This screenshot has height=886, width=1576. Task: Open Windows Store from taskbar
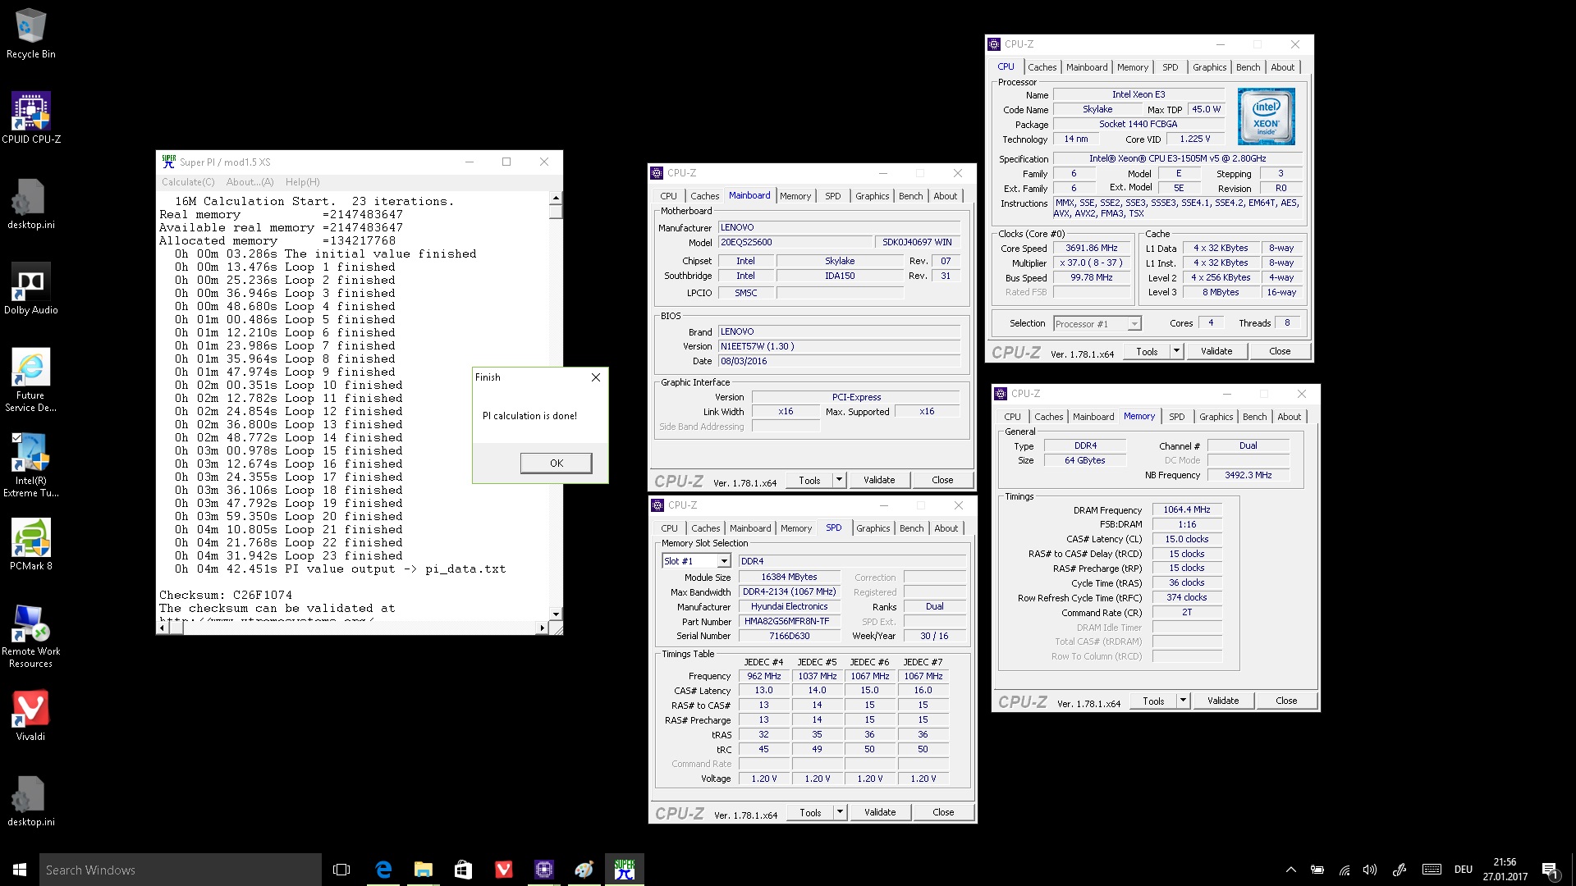[x=463, y=870]
